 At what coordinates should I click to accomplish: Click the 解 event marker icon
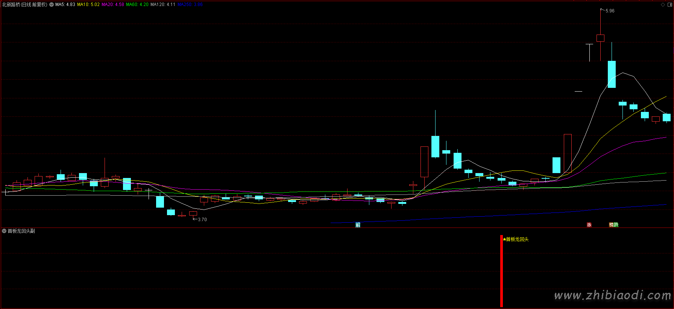coord(358,225)
